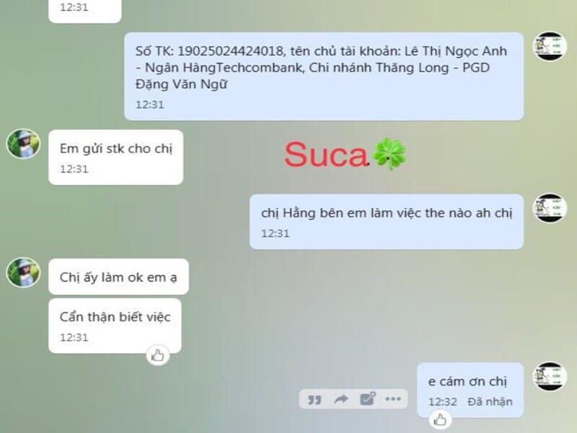Screen dimensions: 577x433
Task: Select the 'e cám ơn chị' message bubble
Action: (x=470, y=390)
